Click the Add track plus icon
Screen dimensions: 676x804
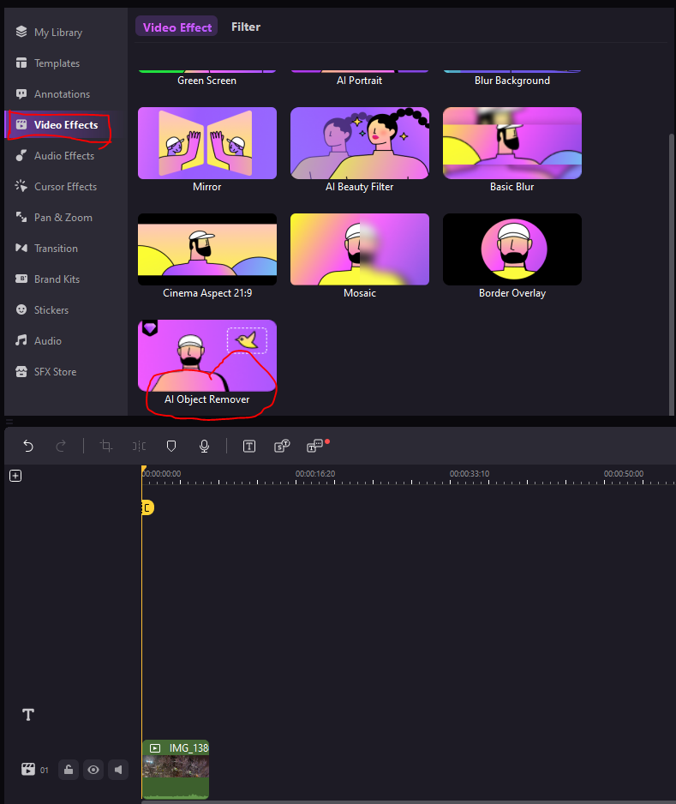[x=15, y=476]
